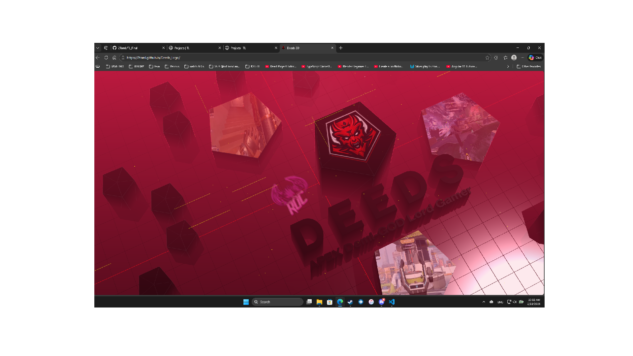The height and width of the screenshot is (356, 633).
Task: Click the split screen icon near address bar
Action: coord(496,57)
